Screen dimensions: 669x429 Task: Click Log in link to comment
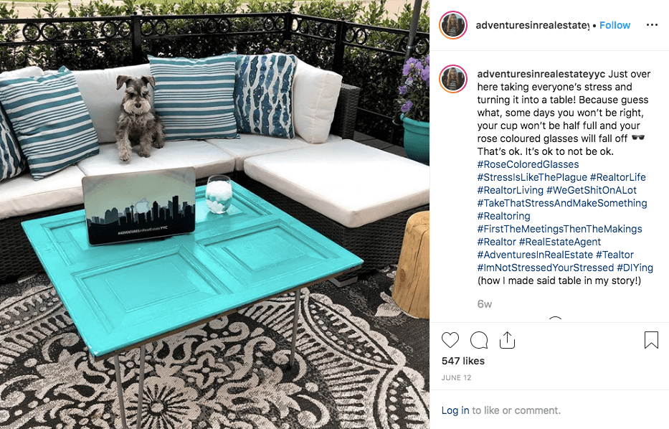coord(455,410)
